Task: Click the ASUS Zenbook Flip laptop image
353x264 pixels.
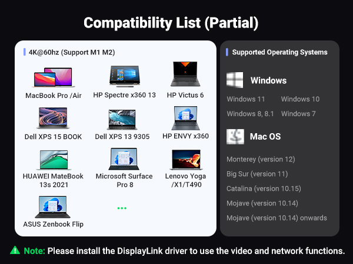Action: (x=53, y=207)
